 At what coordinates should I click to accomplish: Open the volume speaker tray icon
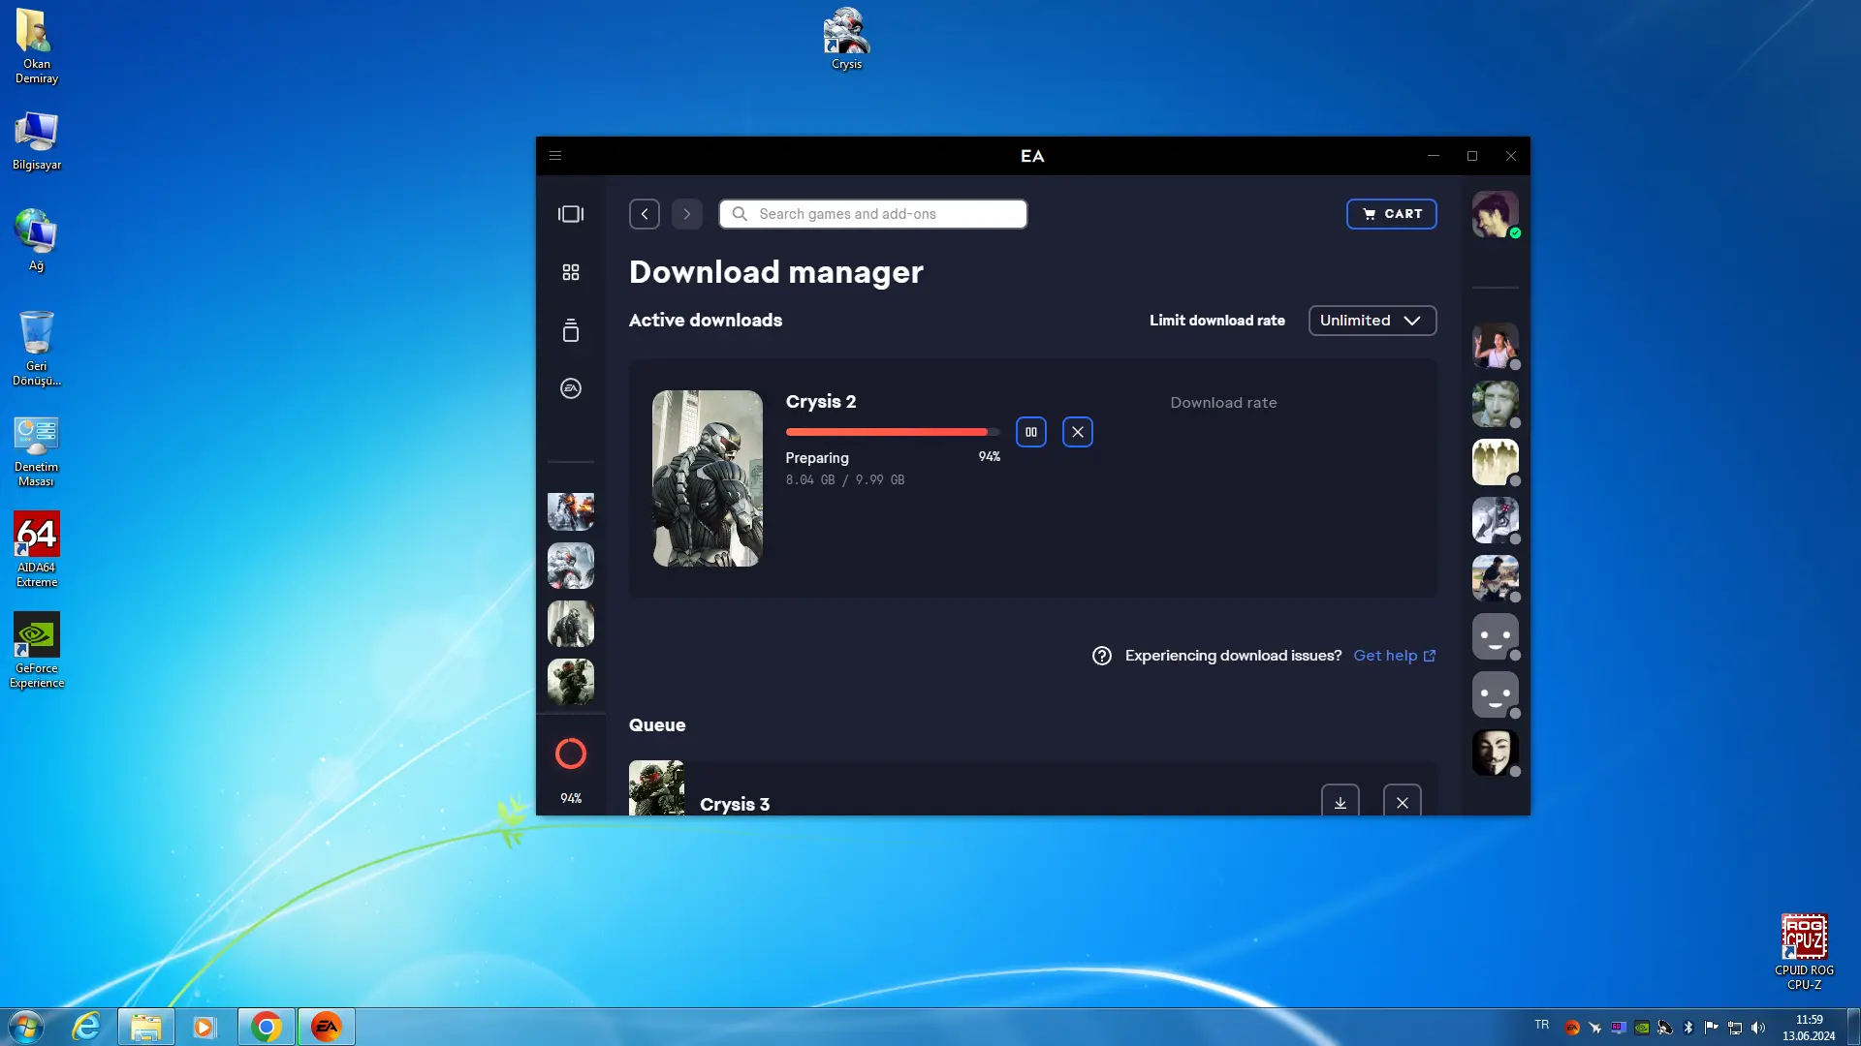tap(1758, 1028)
